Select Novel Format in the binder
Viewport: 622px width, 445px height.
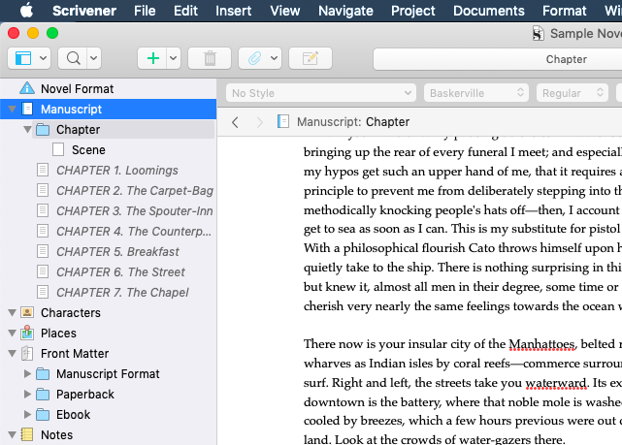77,89
